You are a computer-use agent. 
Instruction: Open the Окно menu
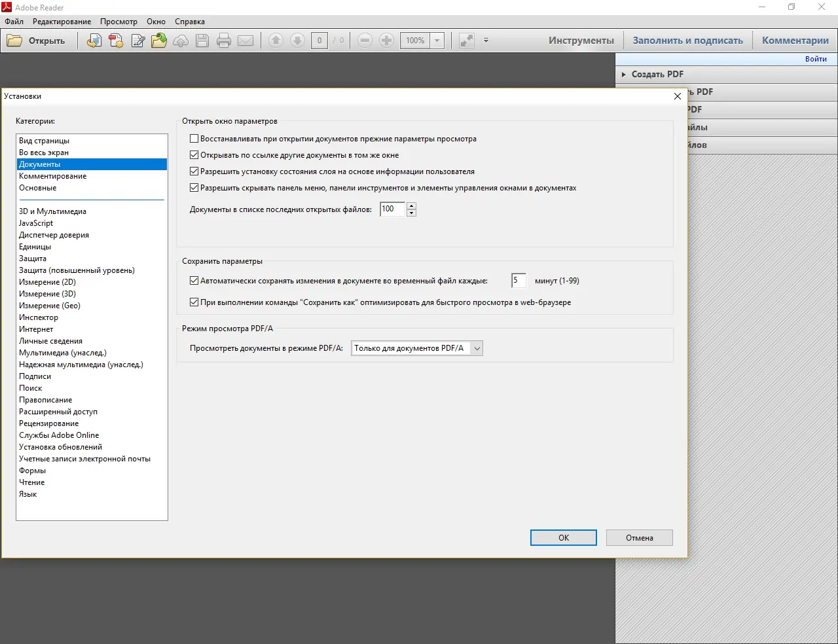pyautogui.click(x=156, y=22)
